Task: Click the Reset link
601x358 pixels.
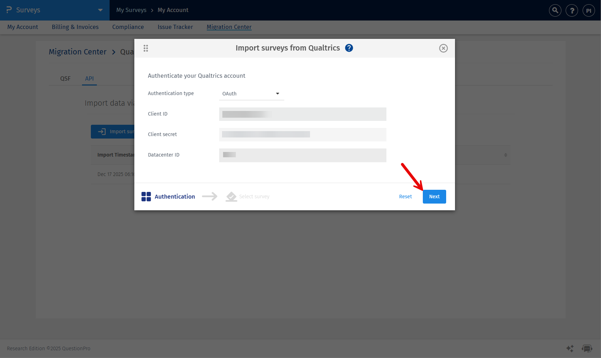Action: pos(405,196)
